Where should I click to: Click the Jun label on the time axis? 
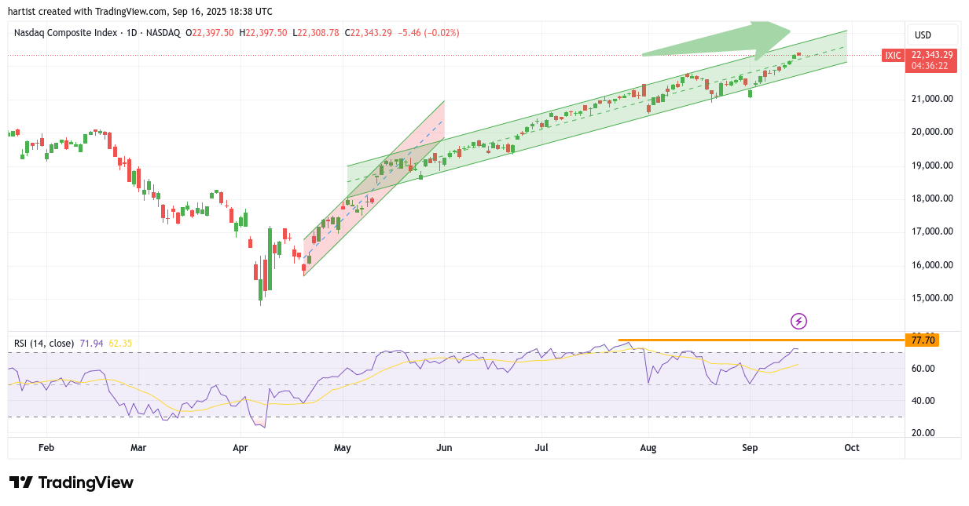click(x=444, y=448)
